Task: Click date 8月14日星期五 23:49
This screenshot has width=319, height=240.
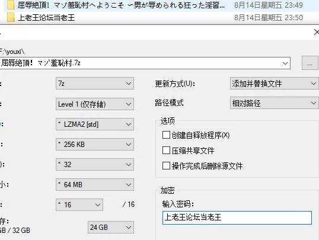Action: click(x=269, y=5)
